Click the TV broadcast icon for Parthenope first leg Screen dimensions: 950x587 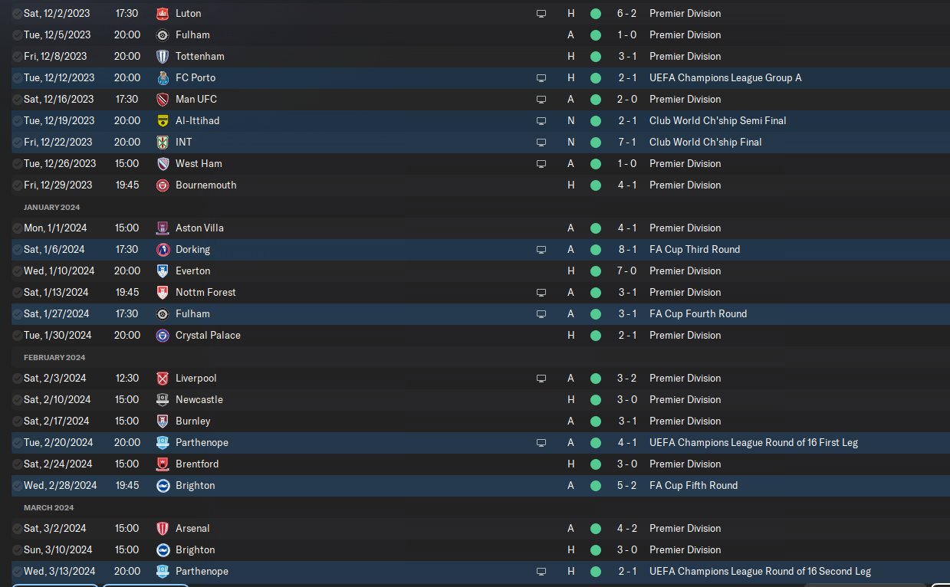point(541,443)
